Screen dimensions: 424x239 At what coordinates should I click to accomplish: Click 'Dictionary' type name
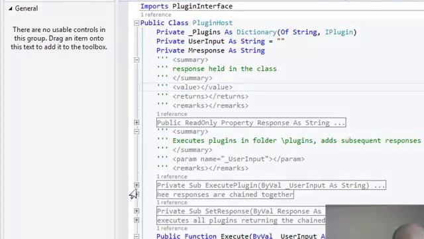[256, 32]
